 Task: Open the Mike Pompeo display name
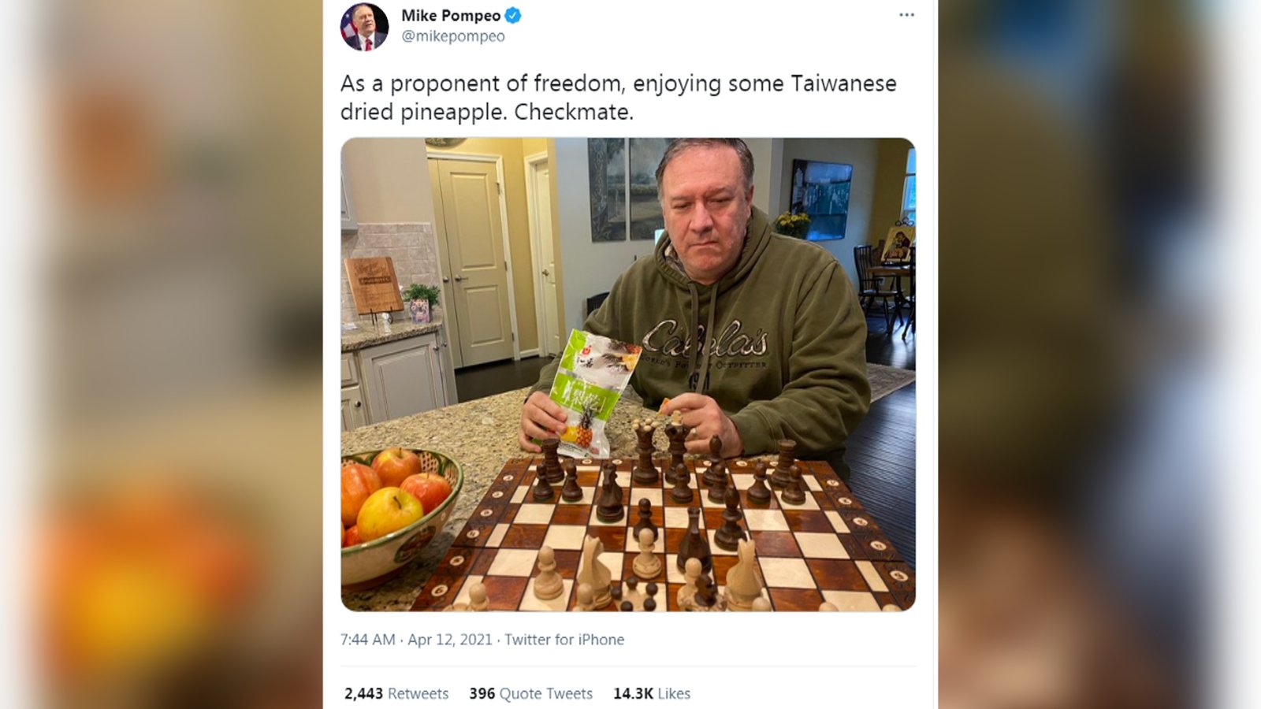451,15
